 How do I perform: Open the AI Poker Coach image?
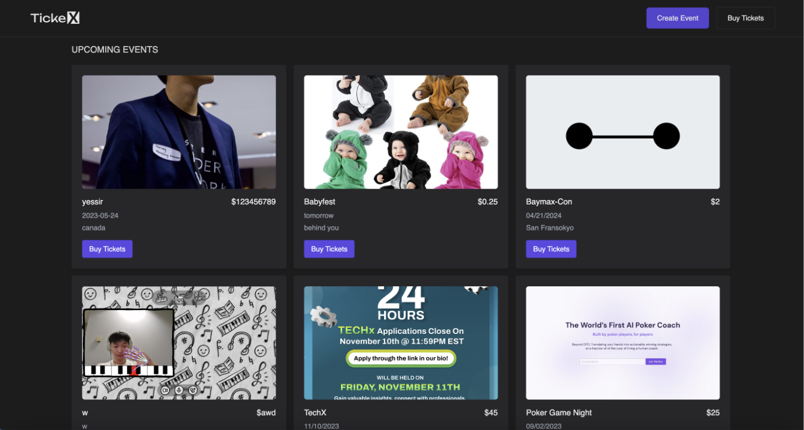(x=623, y=343)
